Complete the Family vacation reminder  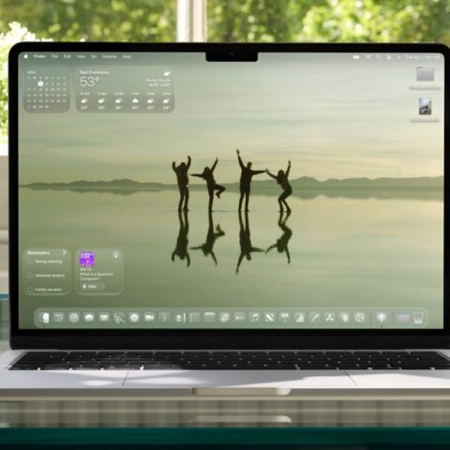coord(30,290)
